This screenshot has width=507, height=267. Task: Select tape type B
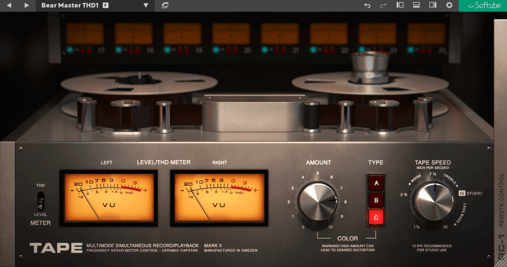click(376, 200)
